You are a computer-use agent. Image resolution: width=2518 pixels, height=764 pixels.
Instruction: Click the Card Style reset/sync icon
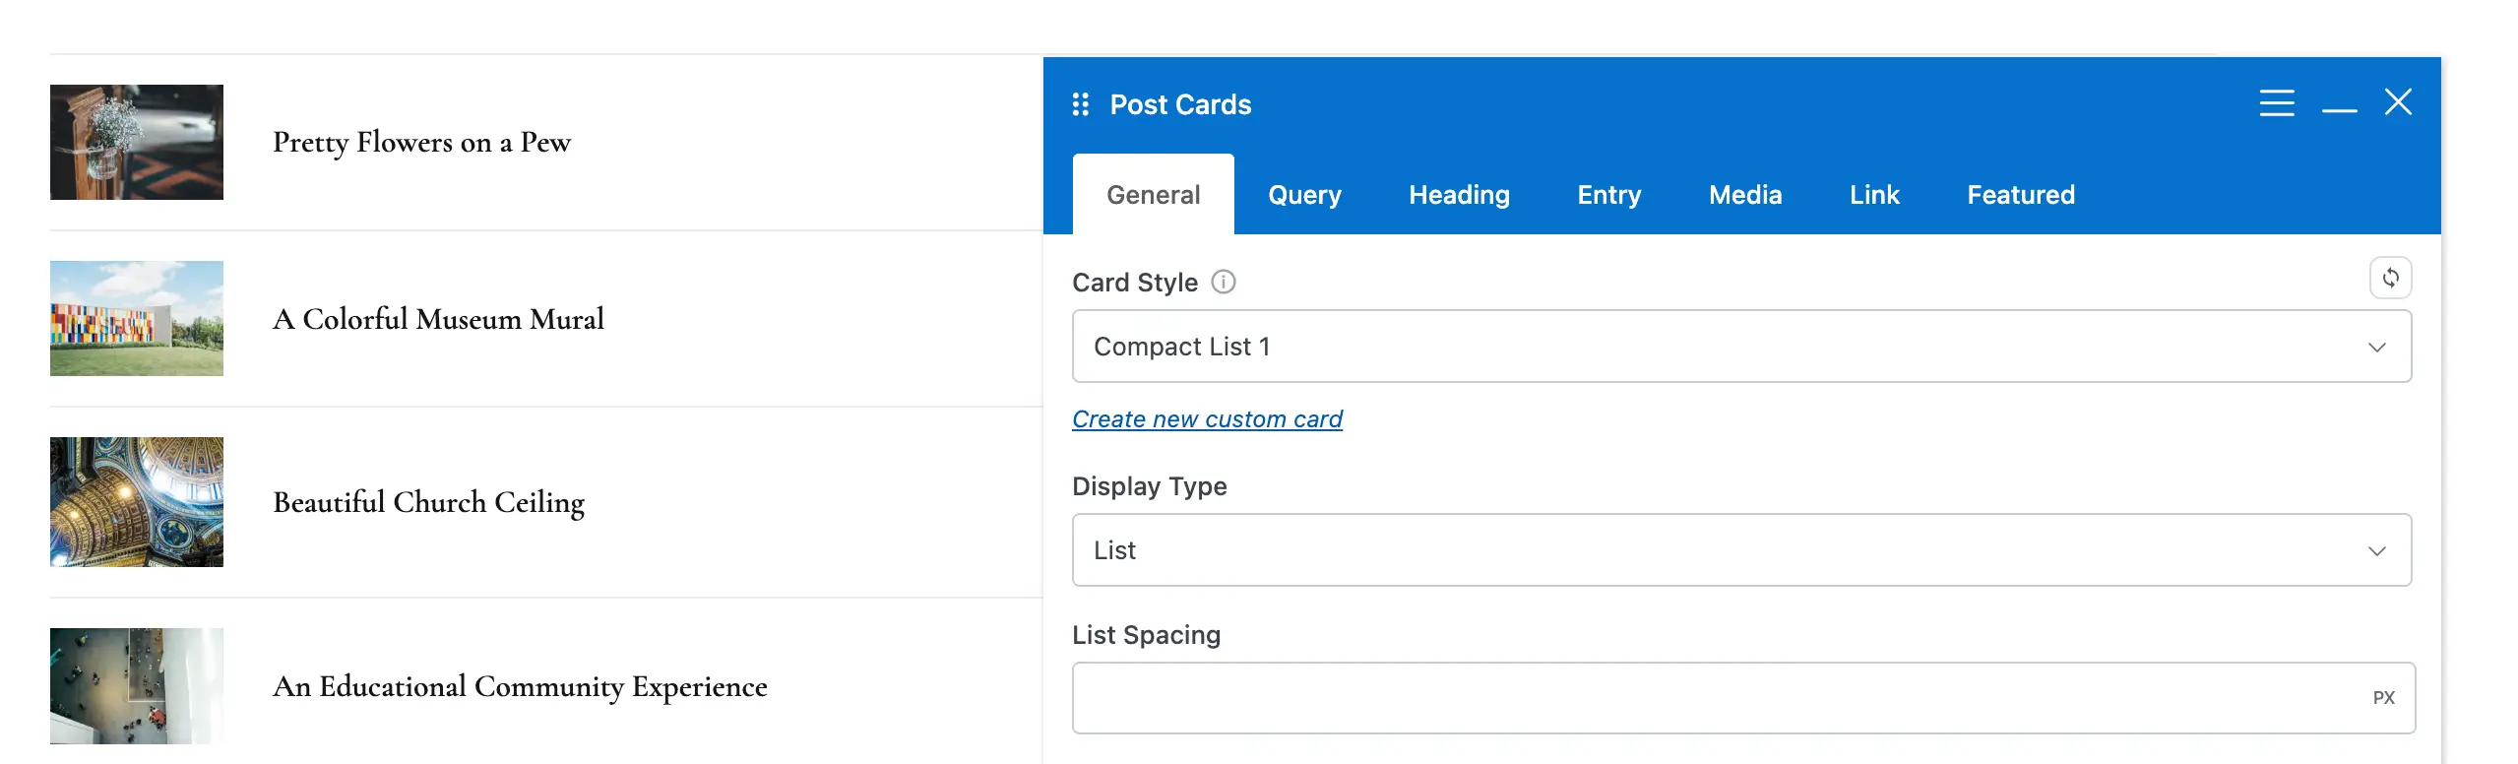tap(2390, 278)
